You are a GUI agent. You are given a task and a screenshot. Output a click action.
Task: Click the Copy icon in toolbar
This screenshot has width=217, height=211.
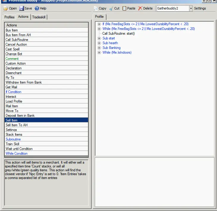95,9
